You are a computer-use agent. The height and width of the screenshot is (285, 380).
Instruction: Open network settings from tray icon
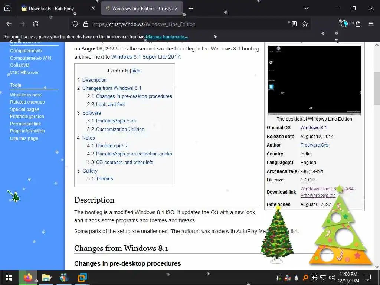323,278
